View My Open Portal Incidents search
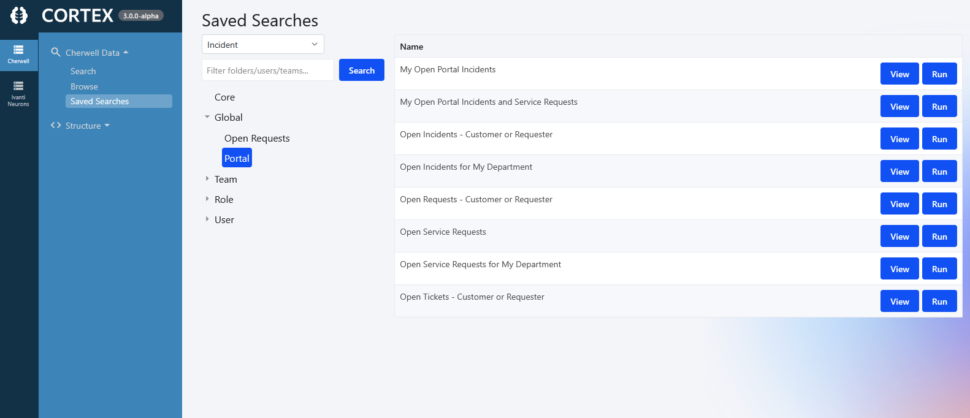Screen dimensions: 970x418 [x=899, y=74]
